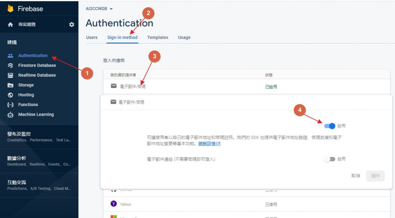Enable the email link passwordless switch
The height and width of the screenshot is (218, 395).
[330, 159]
